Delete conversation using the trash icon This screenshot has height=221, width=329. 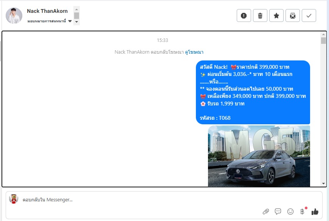(x=260, y=15)
